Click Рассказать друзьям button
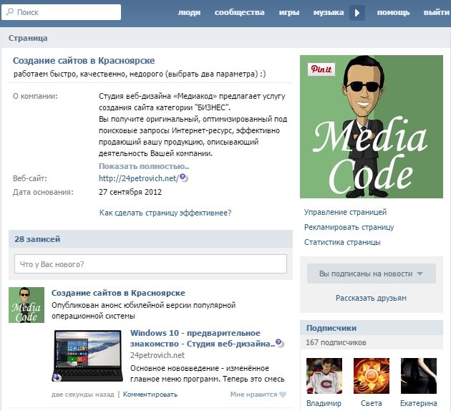The height and width of the screenshot is (411, 451). 371,298
